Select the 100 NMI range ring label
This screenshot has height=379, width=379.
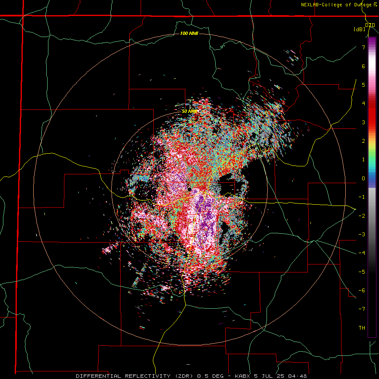click(189, 33)
